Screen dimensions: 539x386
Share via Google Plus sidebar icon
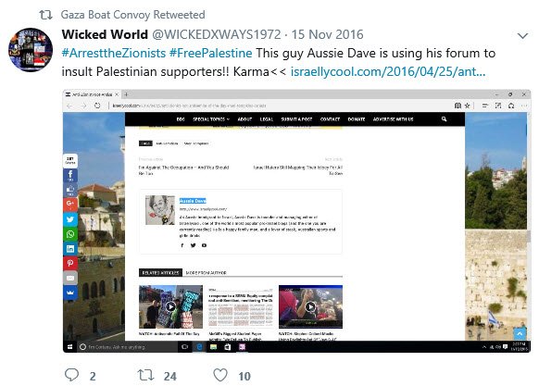[70, 205]
